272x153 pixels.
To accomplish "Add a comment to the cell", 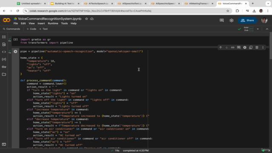I will 239,47.
